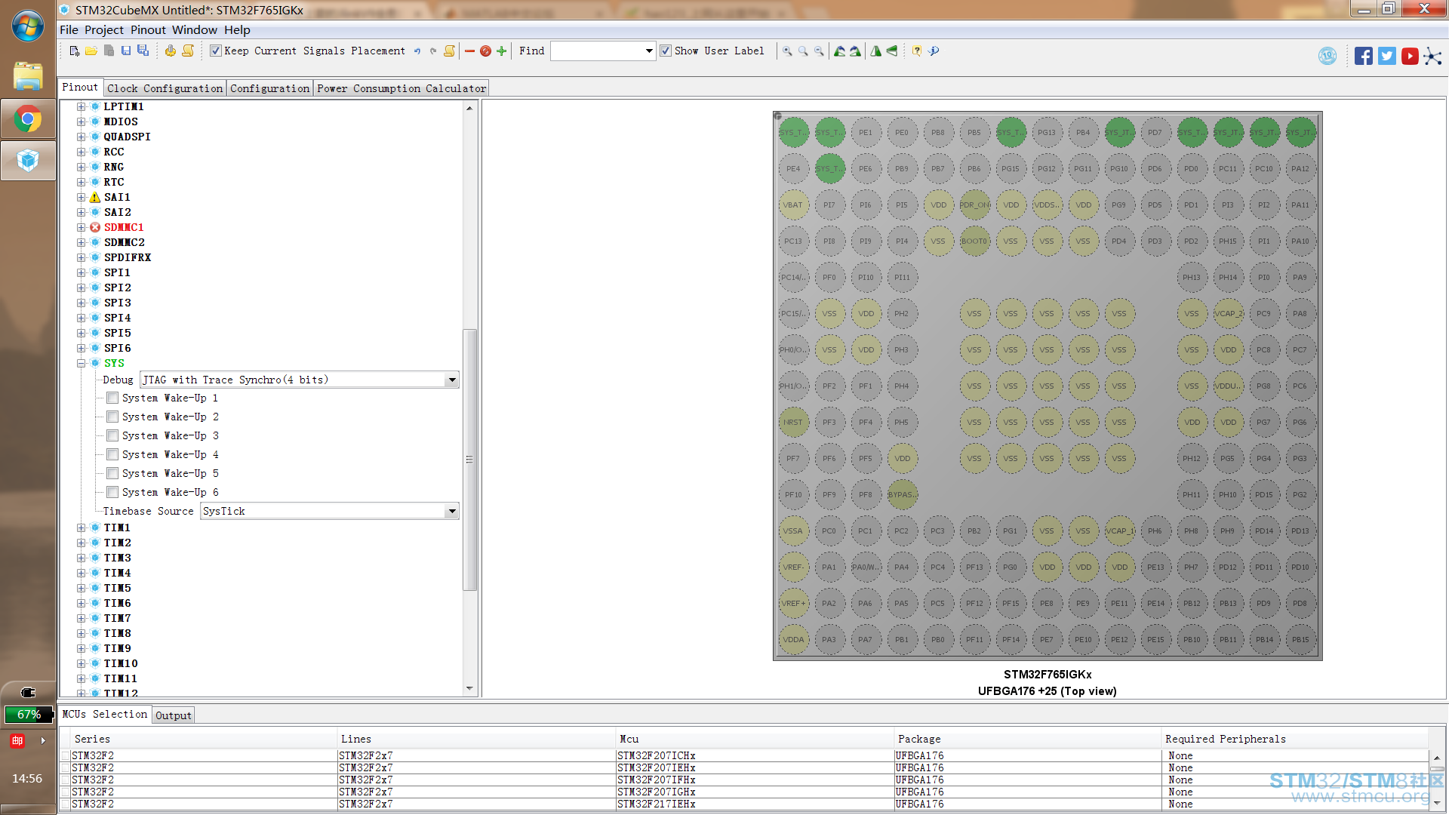
Task: Open Windows Explorer from the taskbar
Action: point(28,76)
